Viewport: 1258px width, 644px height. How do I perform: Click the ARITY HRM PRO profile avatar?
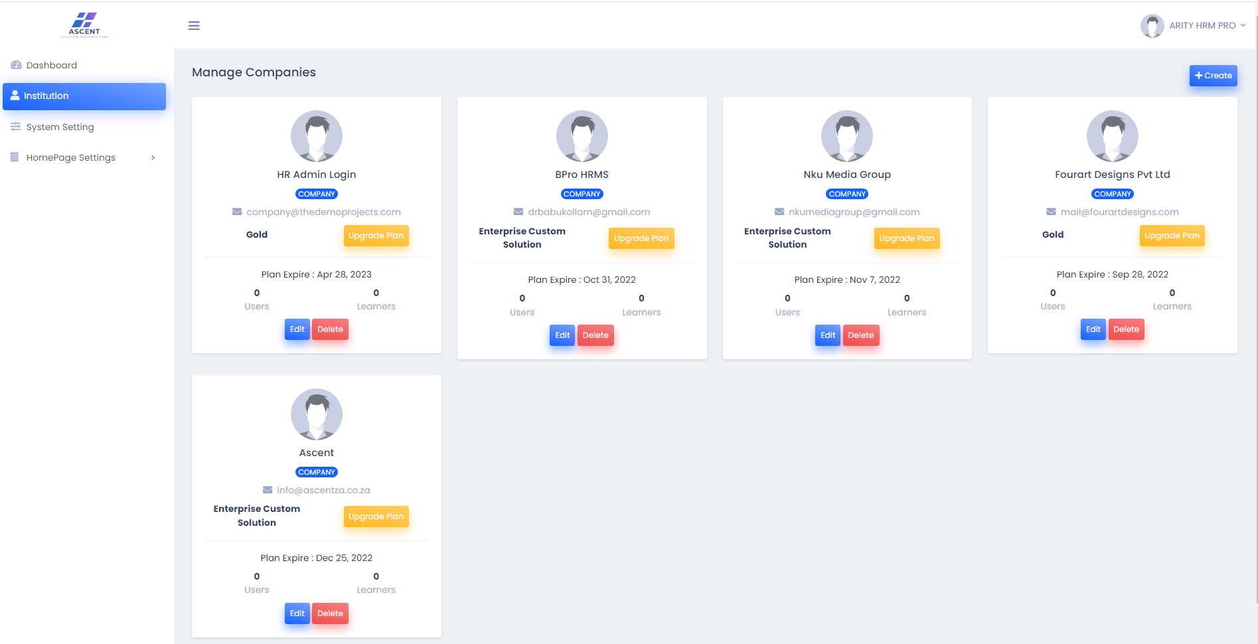1152,25
